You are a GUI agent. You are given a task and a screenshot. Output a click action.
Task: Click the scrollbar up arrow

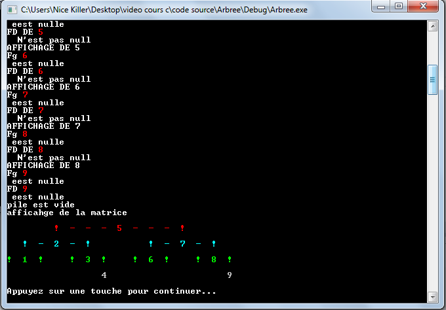coord(433,27)
